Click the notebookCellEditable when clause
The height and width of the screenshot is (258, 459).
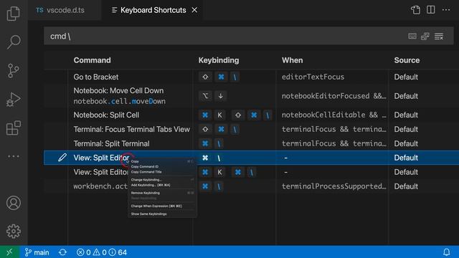tap(333, 115)
